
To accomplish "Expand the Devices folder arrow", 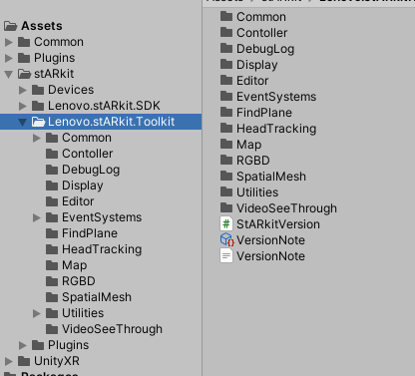I will coord(22,90).
